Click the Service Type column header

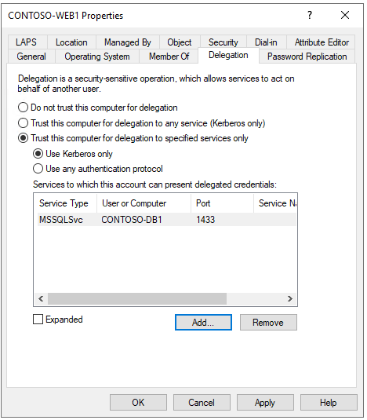click(65, 203)
